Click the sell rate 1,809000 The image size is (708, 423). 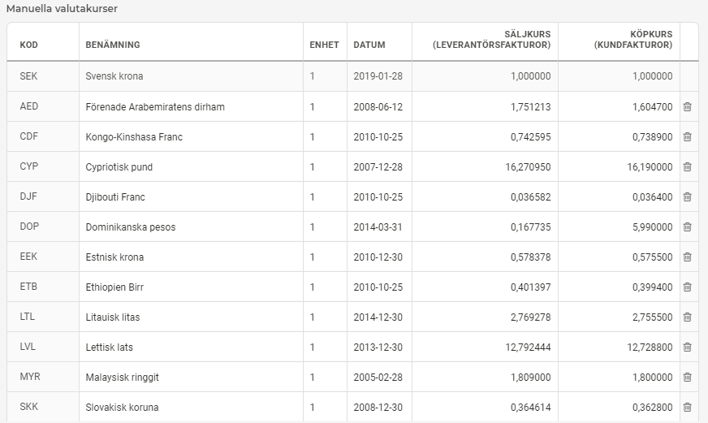pyautogui.click(x=530, y=377)
